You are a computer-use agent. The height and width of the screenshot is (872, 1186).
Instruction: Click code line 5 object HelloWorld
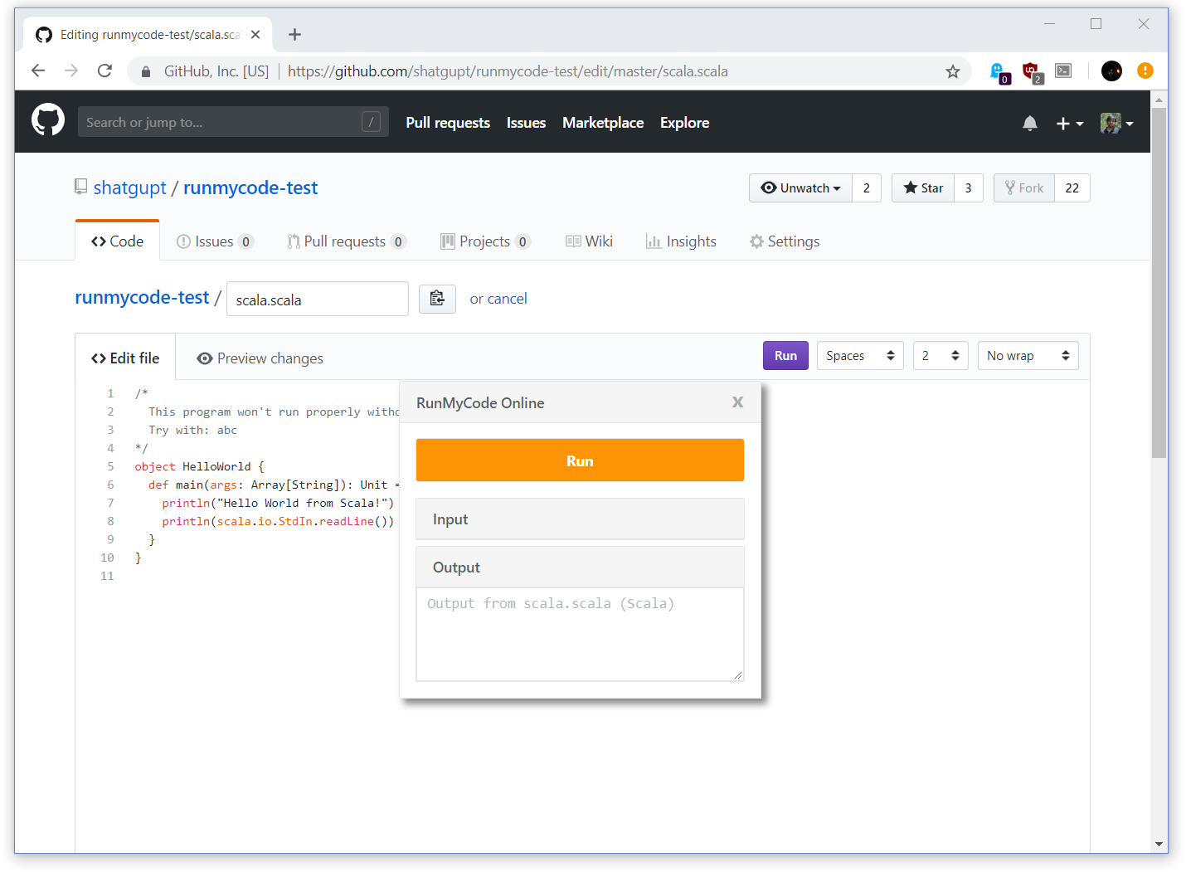[199, 466]
